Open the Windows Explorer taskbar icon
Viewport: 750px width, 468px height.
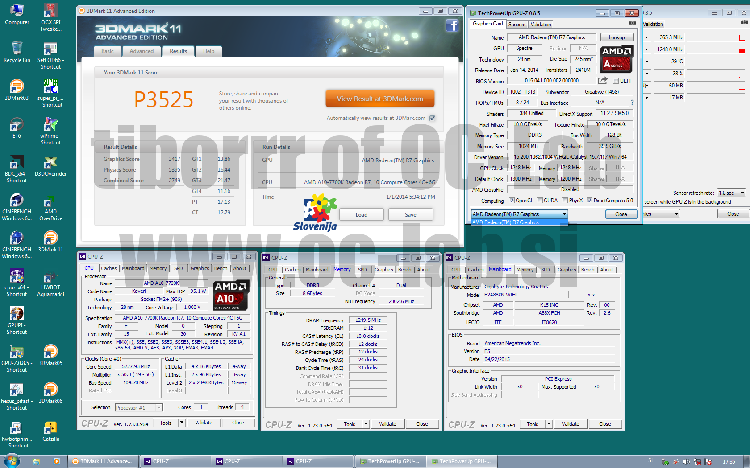(36, 461)
